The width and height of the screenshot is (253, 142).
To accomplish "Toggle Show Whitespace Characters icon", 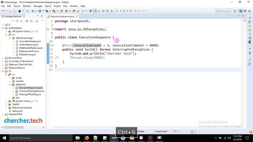I will point(111,11).
